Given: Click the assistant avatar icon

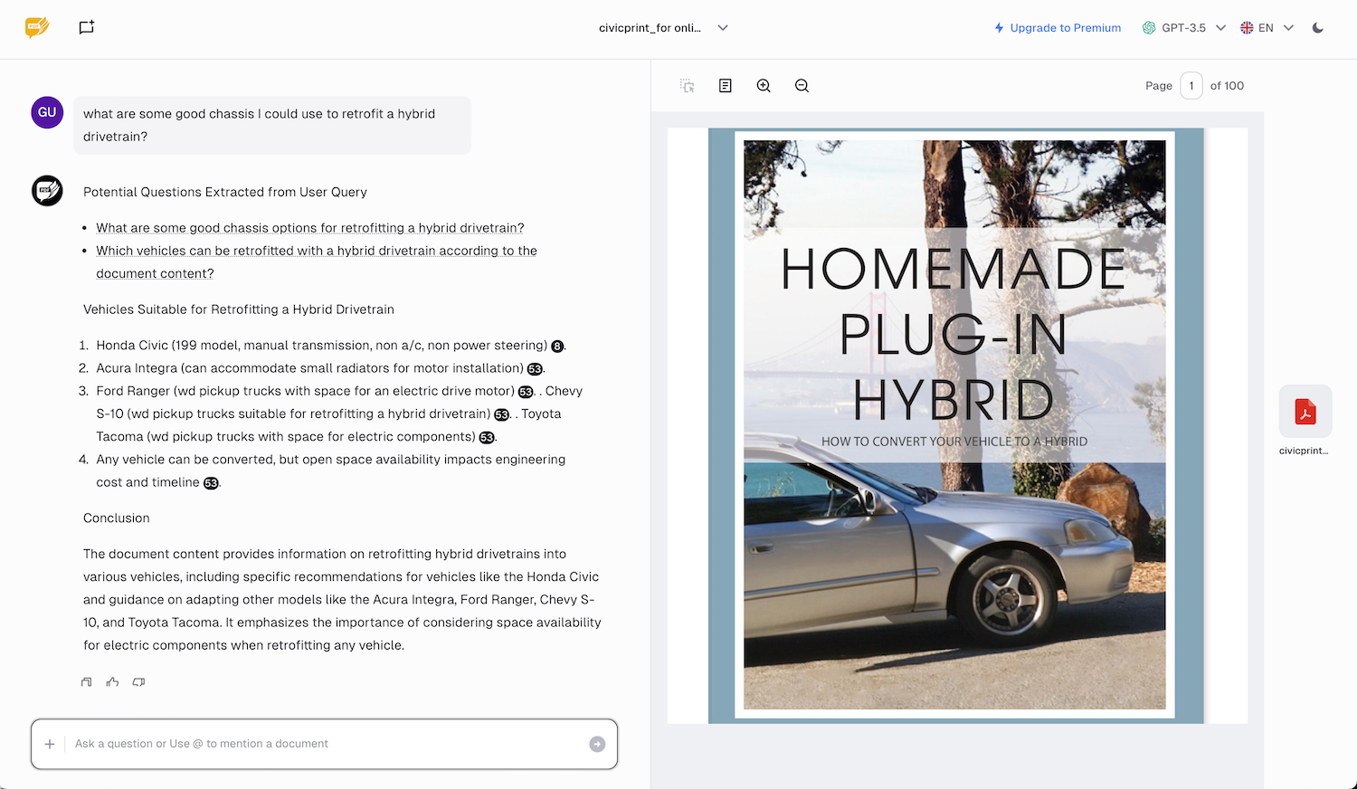Looking at the screenshot, I should (x=47, y=191).
